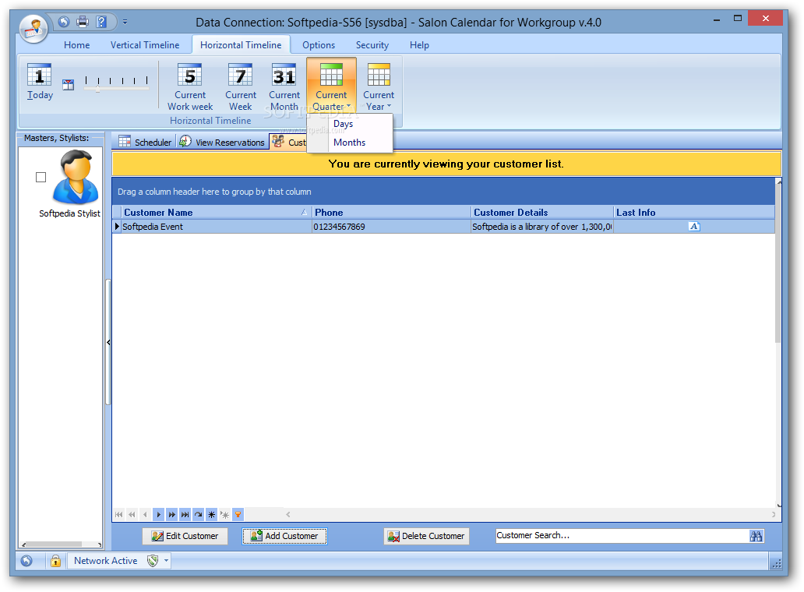Click the small calendar icon beside Today
The width and height of the screenshot is (804, 592).
coord(69,85)
